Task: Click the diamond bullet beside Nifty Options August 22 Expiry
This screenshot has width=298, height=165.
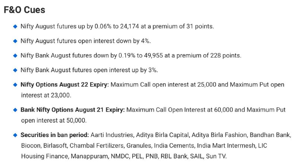Action: pyautogui.click(x=15, y=85)
